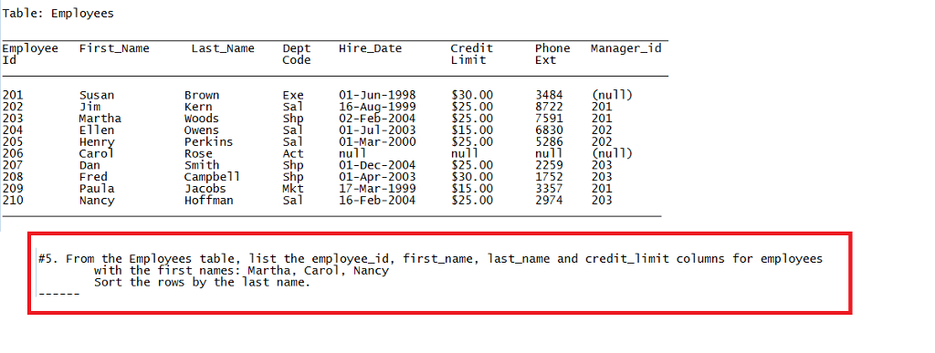This screenshot has width=935, height=353.
Task: Click the '#5. From the Employees table' line
Action: click(431, 260)
